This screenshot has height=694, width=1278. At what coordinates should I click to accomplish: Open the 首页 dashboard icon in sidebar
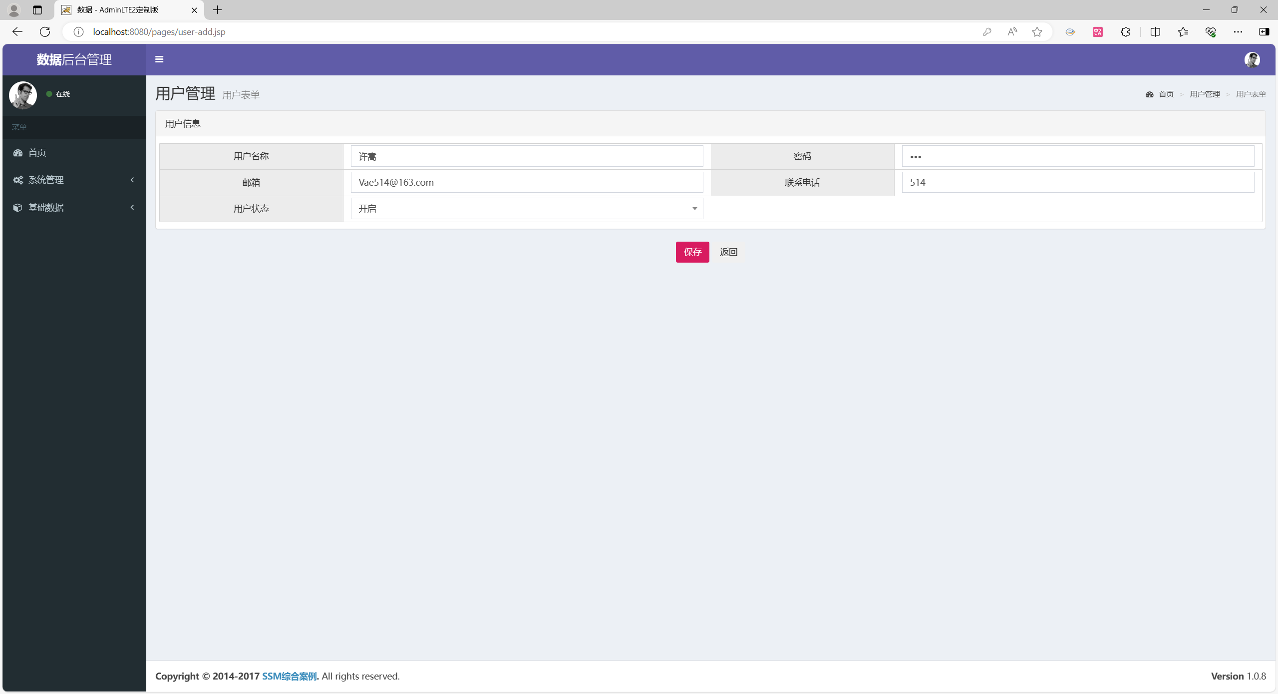coord(18,153)
